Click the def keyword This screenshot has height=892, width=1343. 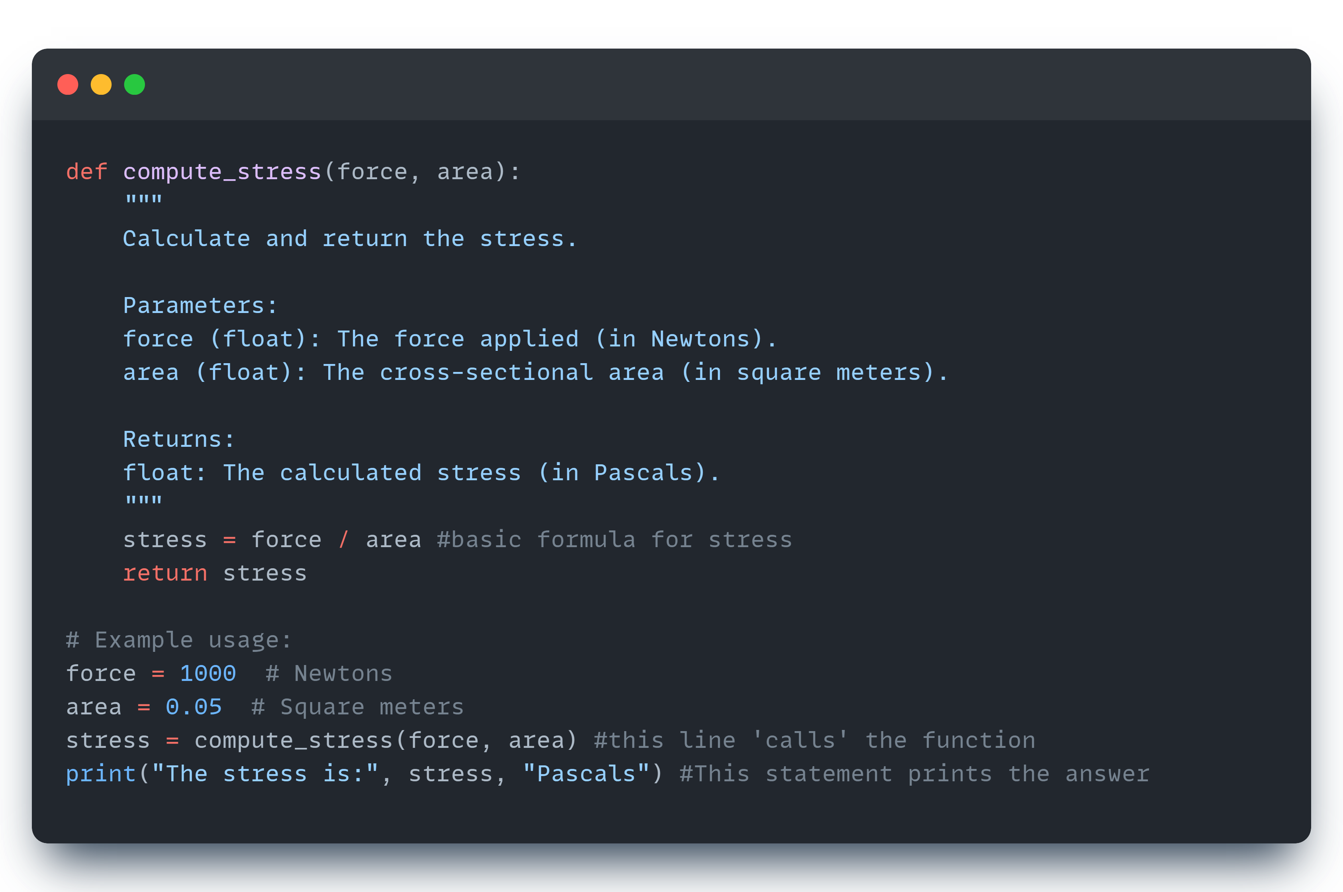86,171
